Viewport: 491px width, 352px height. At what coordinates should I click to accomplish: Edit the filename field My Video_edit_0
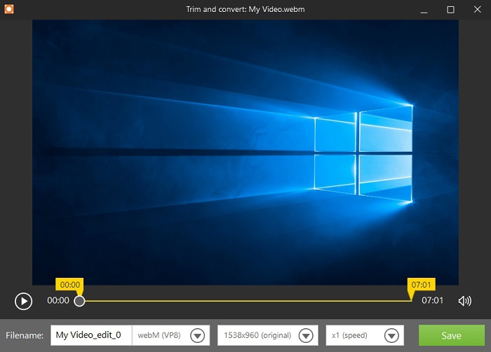[x=91, y=335]
